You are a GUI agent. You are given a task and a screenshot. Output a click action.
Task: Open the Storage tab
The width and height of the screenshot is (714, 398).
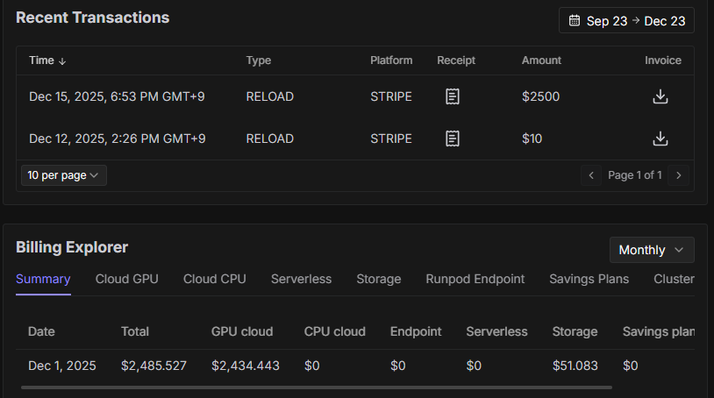378,279
